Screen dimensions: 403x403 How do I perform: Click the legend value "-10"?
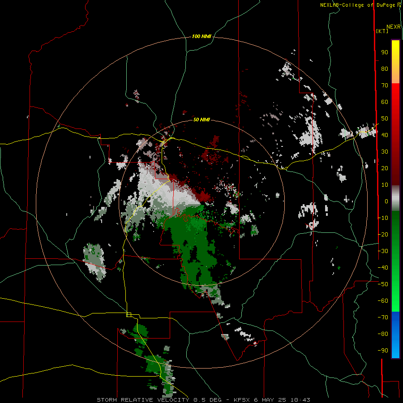click(383, 218)
